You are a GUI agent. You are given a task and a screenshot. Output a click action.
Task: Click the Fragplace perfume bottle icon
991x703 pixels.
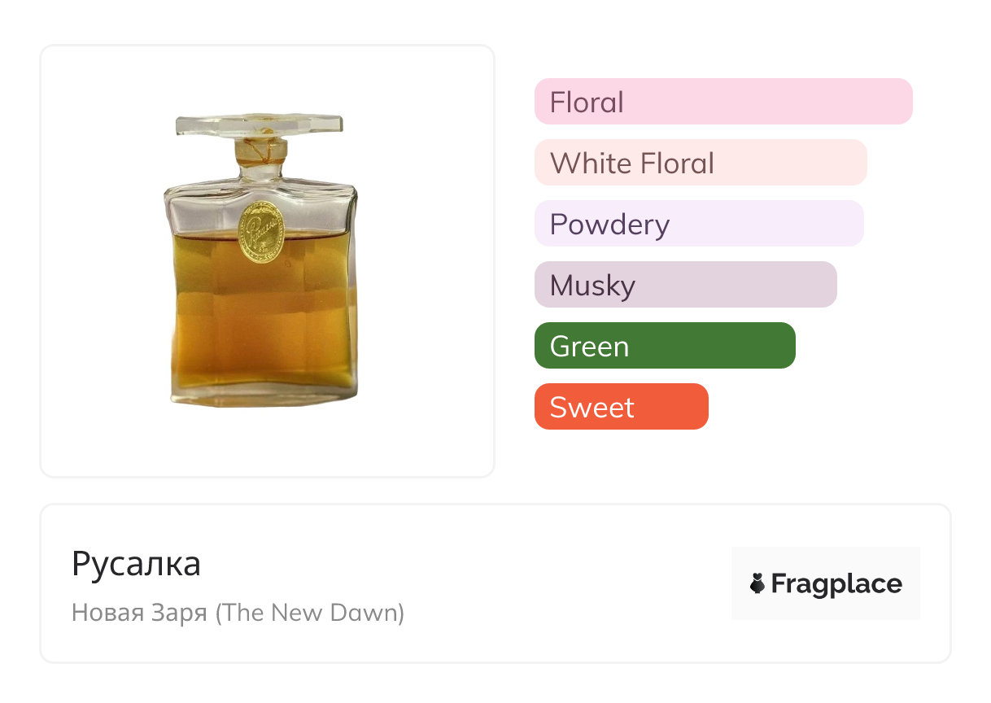[x=757, y=583]
